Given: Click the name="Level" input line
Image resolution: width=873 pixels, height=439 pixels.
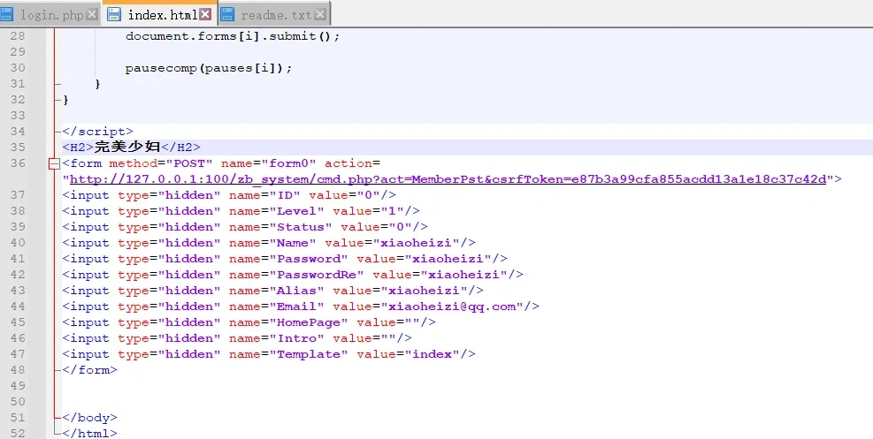Looking at the screenshot, I should (241, 211).
